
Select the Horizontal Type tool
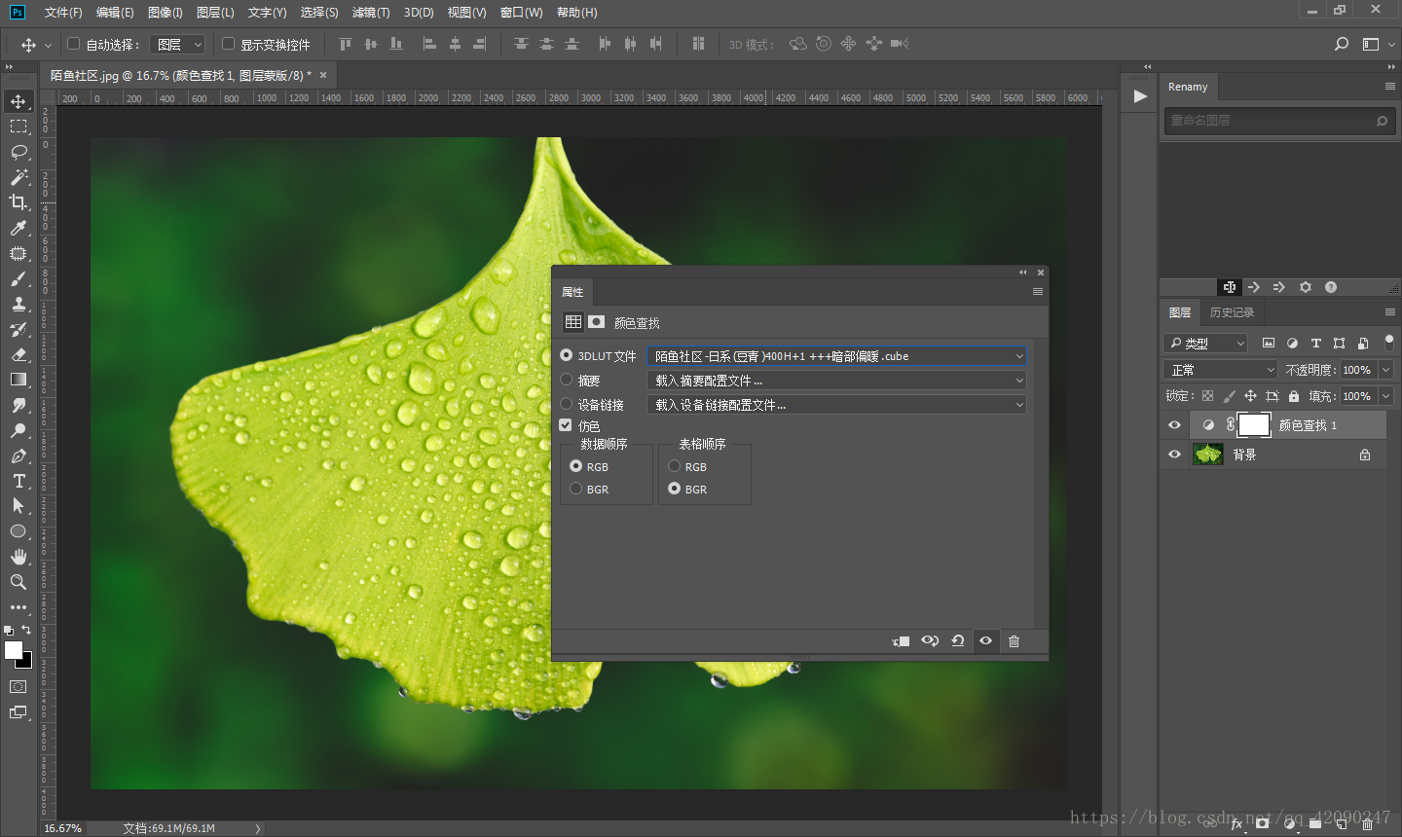pos(18,481)
